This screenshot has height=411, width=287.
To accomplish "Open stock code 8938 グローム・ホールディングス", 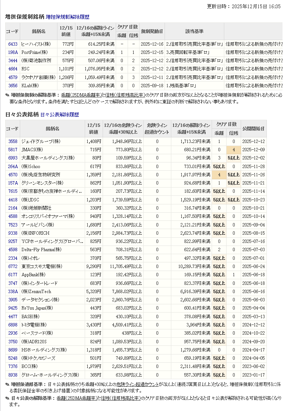I will click(x=13, y=375).
